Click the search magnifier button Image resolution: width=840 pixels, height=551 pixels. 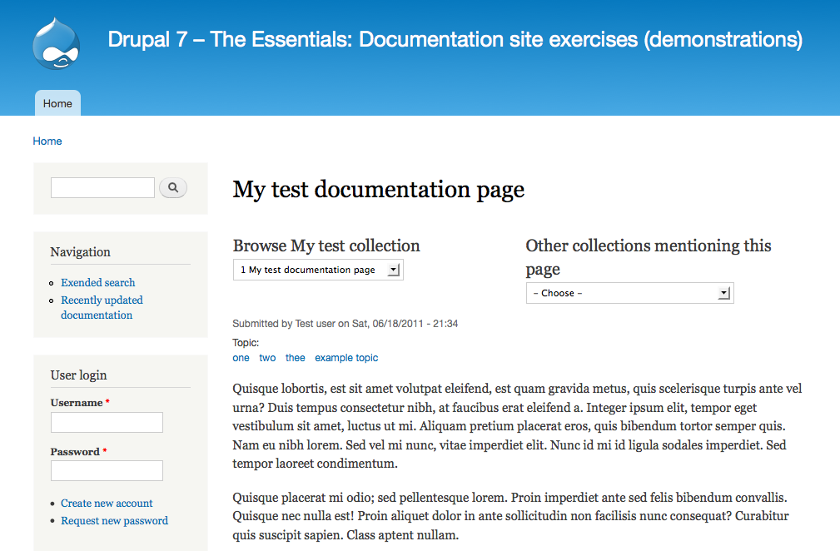pos(173,188)
